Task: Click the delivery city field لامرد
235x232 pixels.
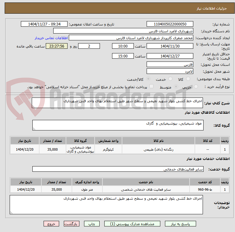Action: (x=170, y=71)
